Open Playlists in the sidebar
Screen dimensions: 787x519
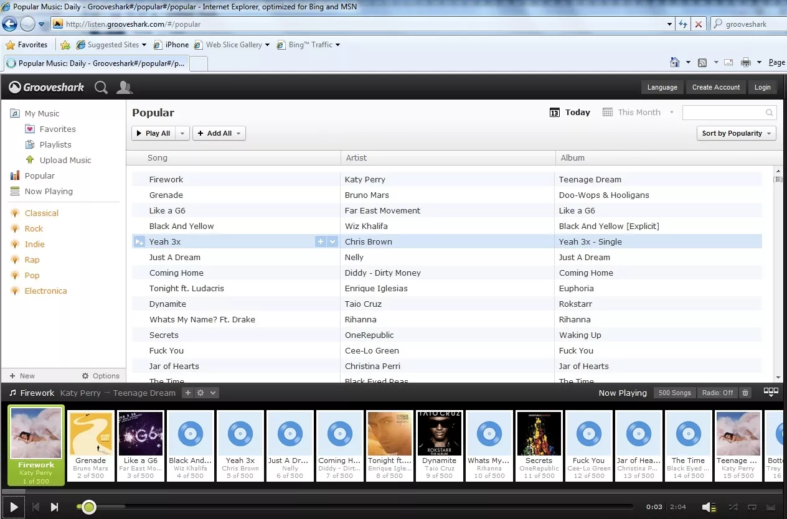pos(48,144)
